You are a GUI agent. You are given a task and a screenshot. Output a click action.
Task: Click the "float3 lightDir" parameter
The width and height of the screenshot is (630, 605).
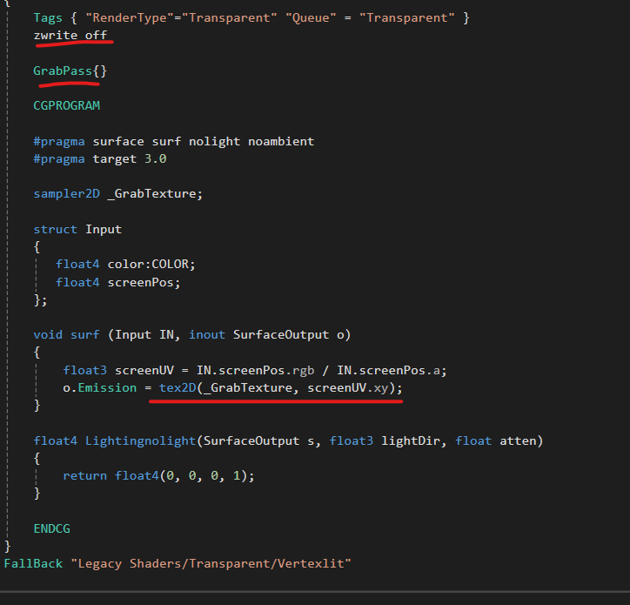385,441
